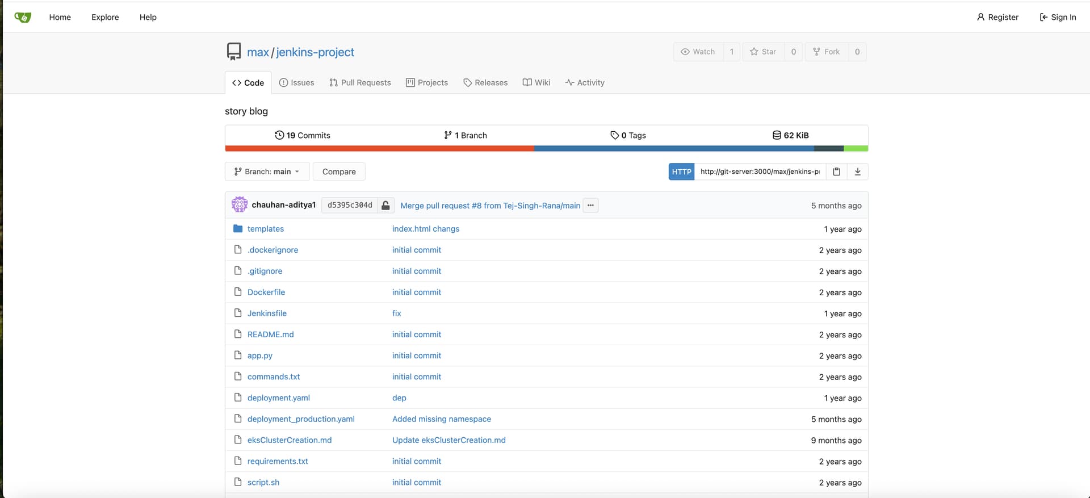The image size is (1090, 498).
Task: Select HTTP clone protocol button
Action: [681, 171]
